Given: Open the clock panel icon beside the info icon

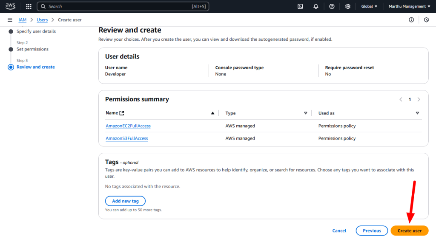Looking at the screenshot, I should point(426,20).
